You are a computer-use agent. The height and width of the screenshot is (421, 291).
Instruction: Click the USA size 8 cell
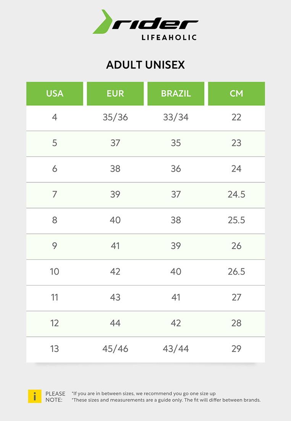coord(55,220)
